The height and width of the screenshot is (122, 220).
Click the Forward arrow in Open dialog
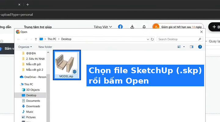point(26,39)
